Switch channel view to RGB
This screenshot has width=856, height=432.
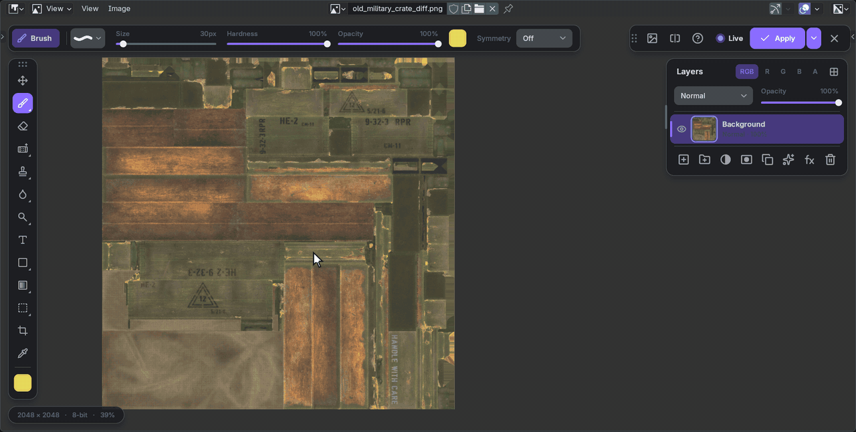pyautogui.click(x=747, y=72)
